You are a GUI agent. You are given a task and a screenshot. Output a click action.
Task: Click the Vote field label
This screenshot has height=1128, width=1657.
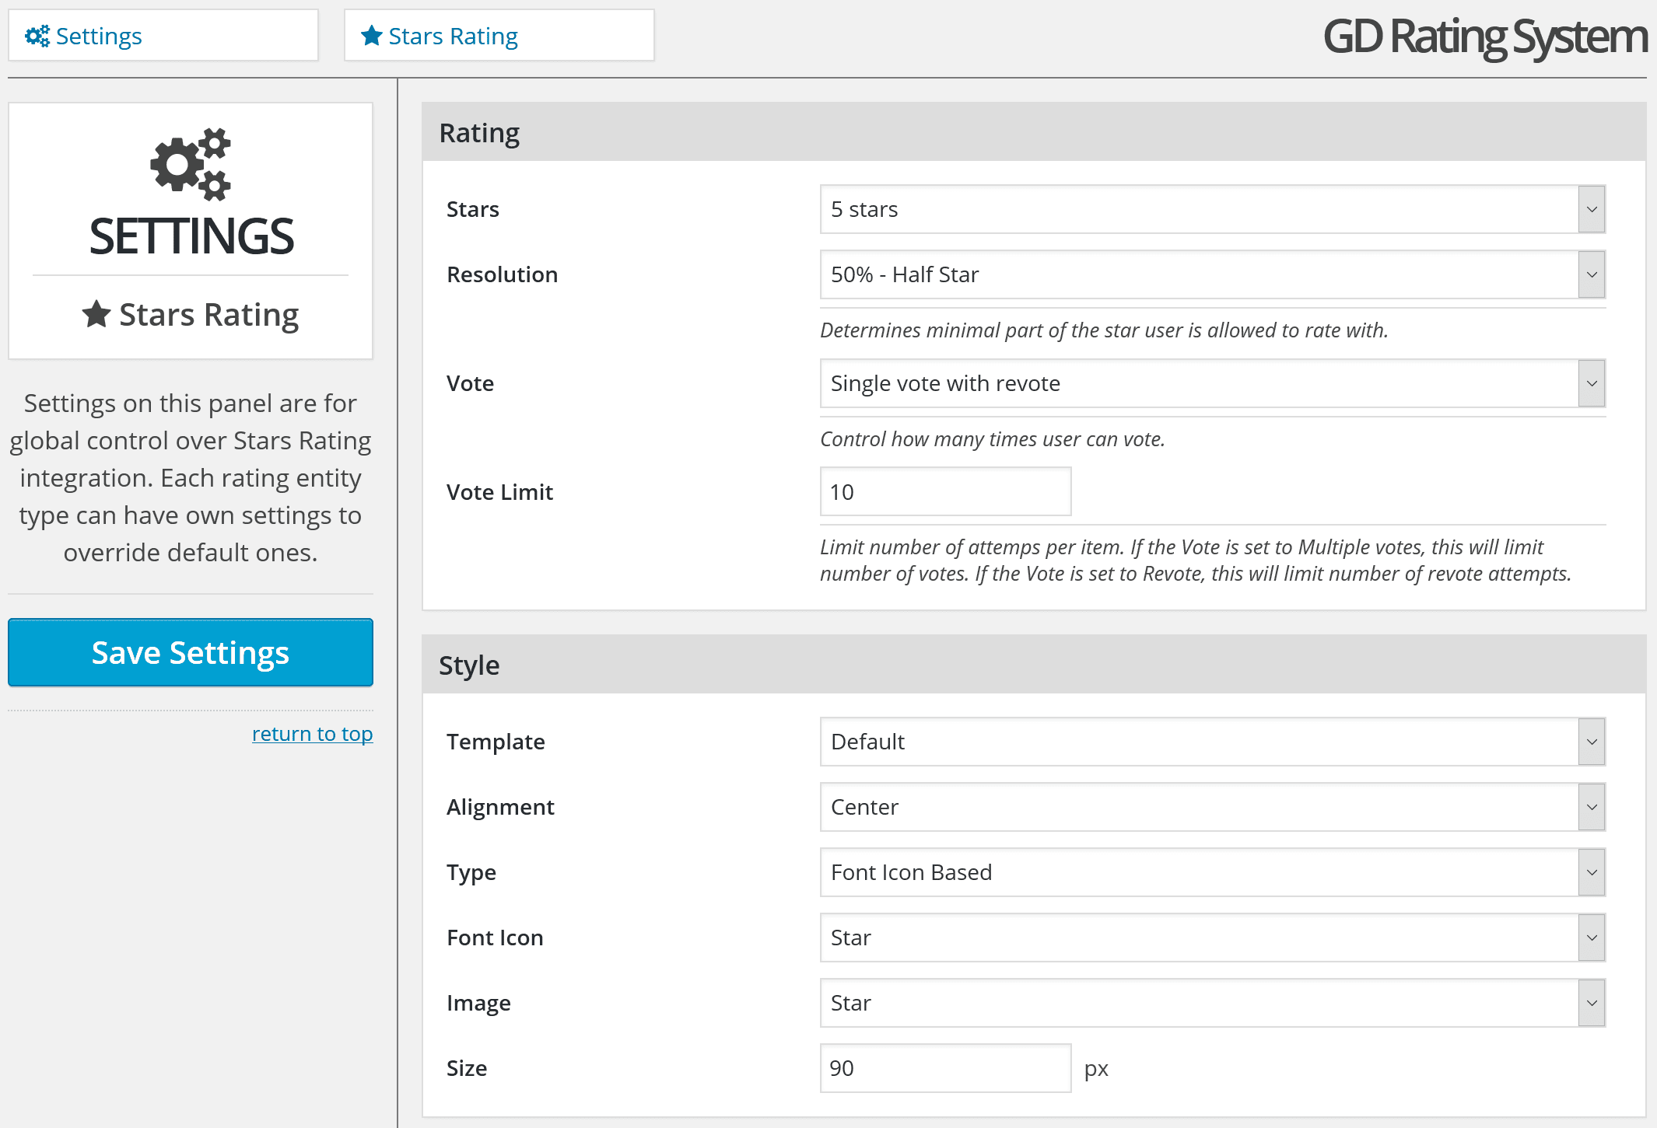[470, 383]
